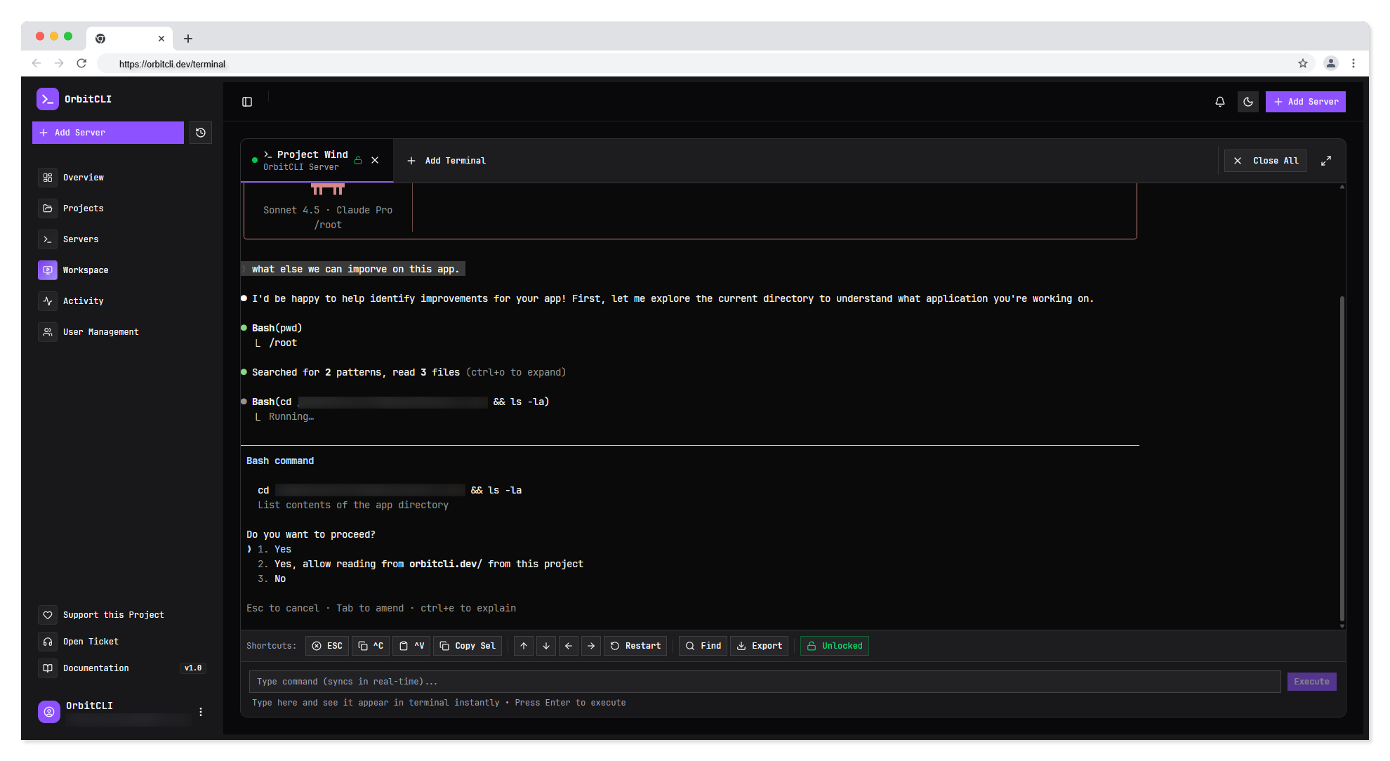Open Find in the terminal
Screen dimensions: 1390x761
702,646
